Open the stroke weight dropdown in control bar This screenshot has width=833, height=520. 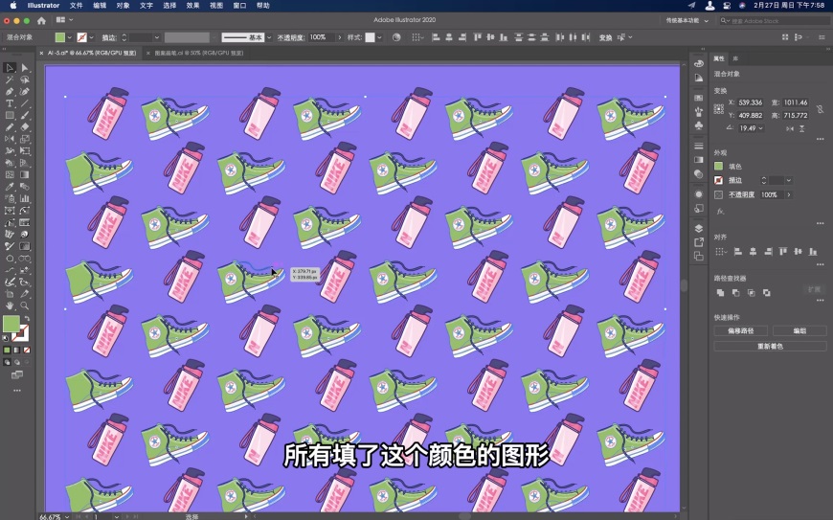157,37
